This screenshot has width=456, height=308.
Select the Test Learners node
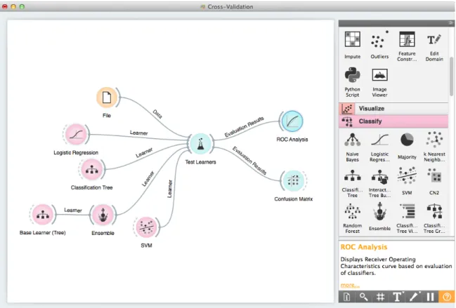point(200,144)
